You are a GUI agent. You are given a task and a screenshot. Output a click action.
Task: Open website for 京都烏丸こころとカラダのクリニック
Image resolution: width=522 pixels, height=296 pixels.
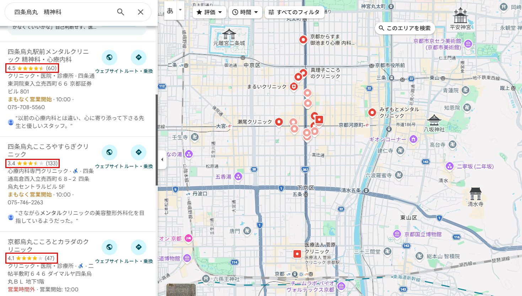[x=109, y=247]
